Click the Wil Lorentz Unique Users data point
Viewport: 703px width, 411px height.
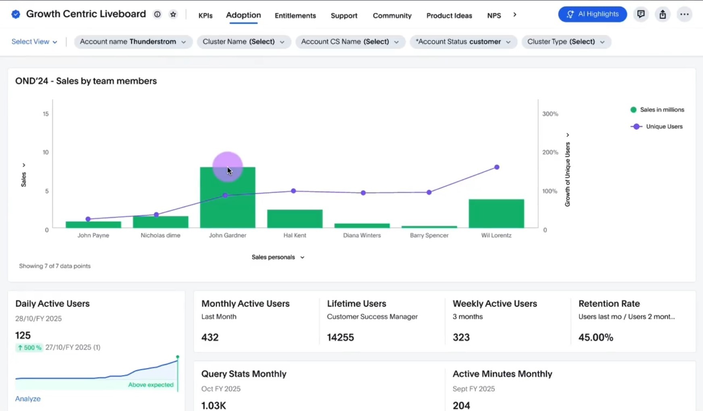497,167
